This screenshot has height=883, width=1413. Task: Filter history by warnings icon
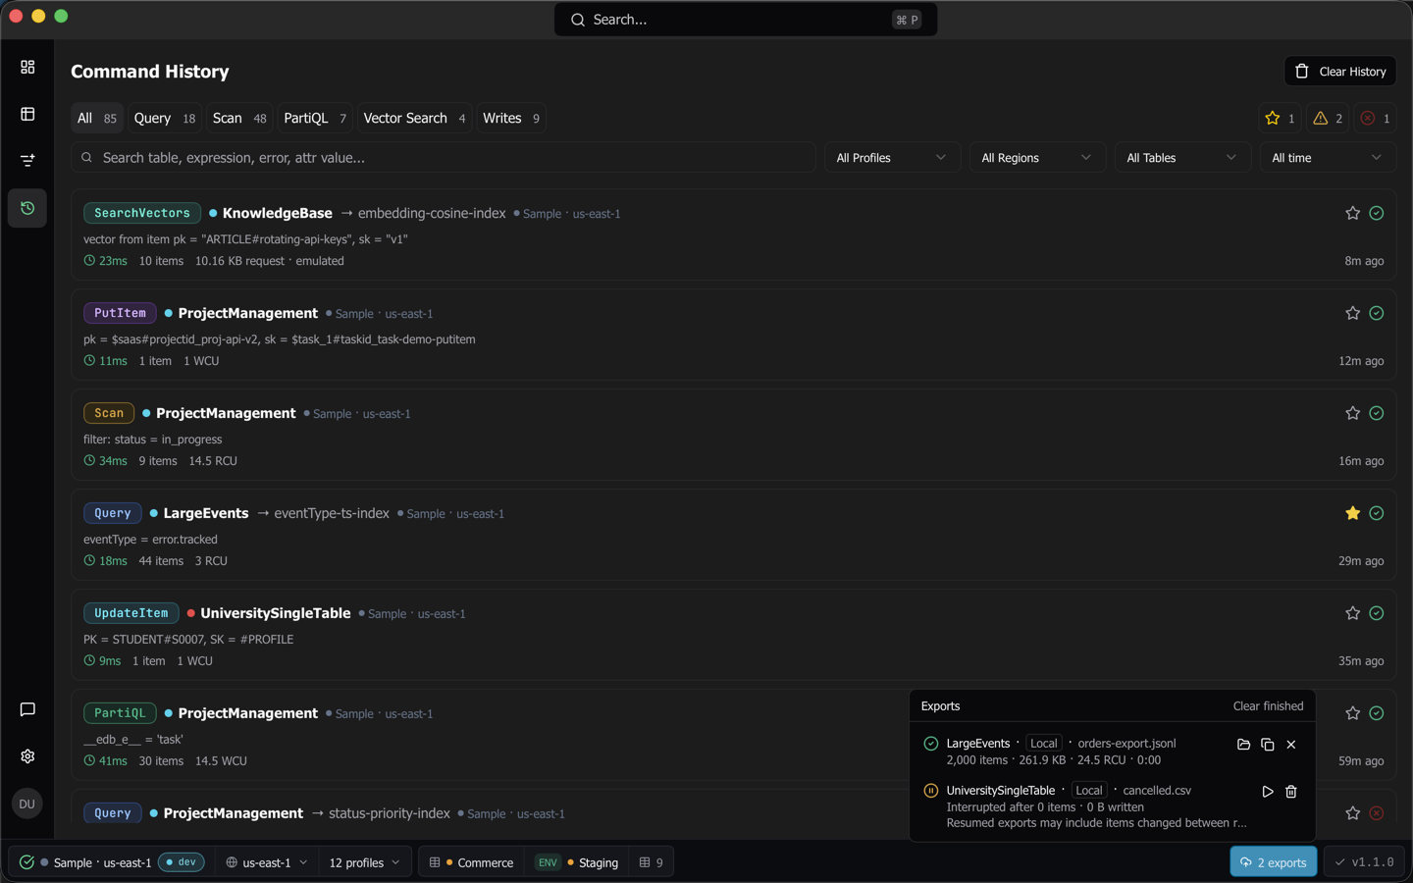pos(1330,118)
